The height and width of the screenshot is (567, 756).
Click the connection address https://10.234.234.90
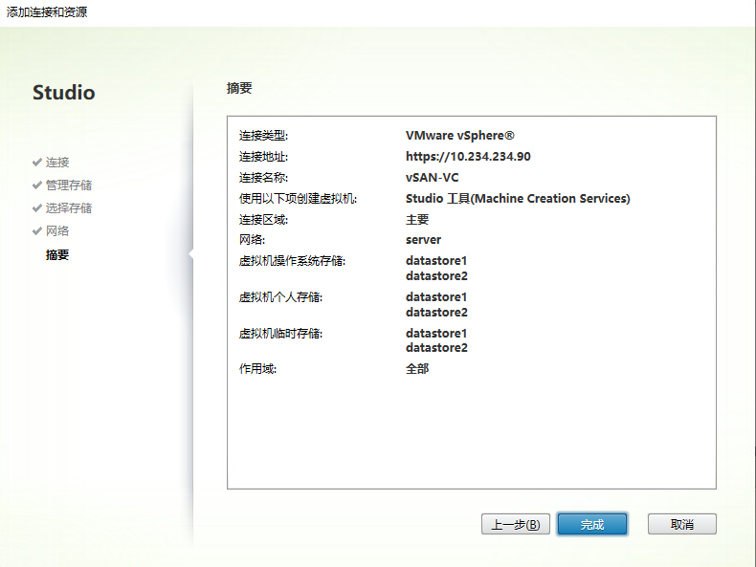(x=468, y=157)
